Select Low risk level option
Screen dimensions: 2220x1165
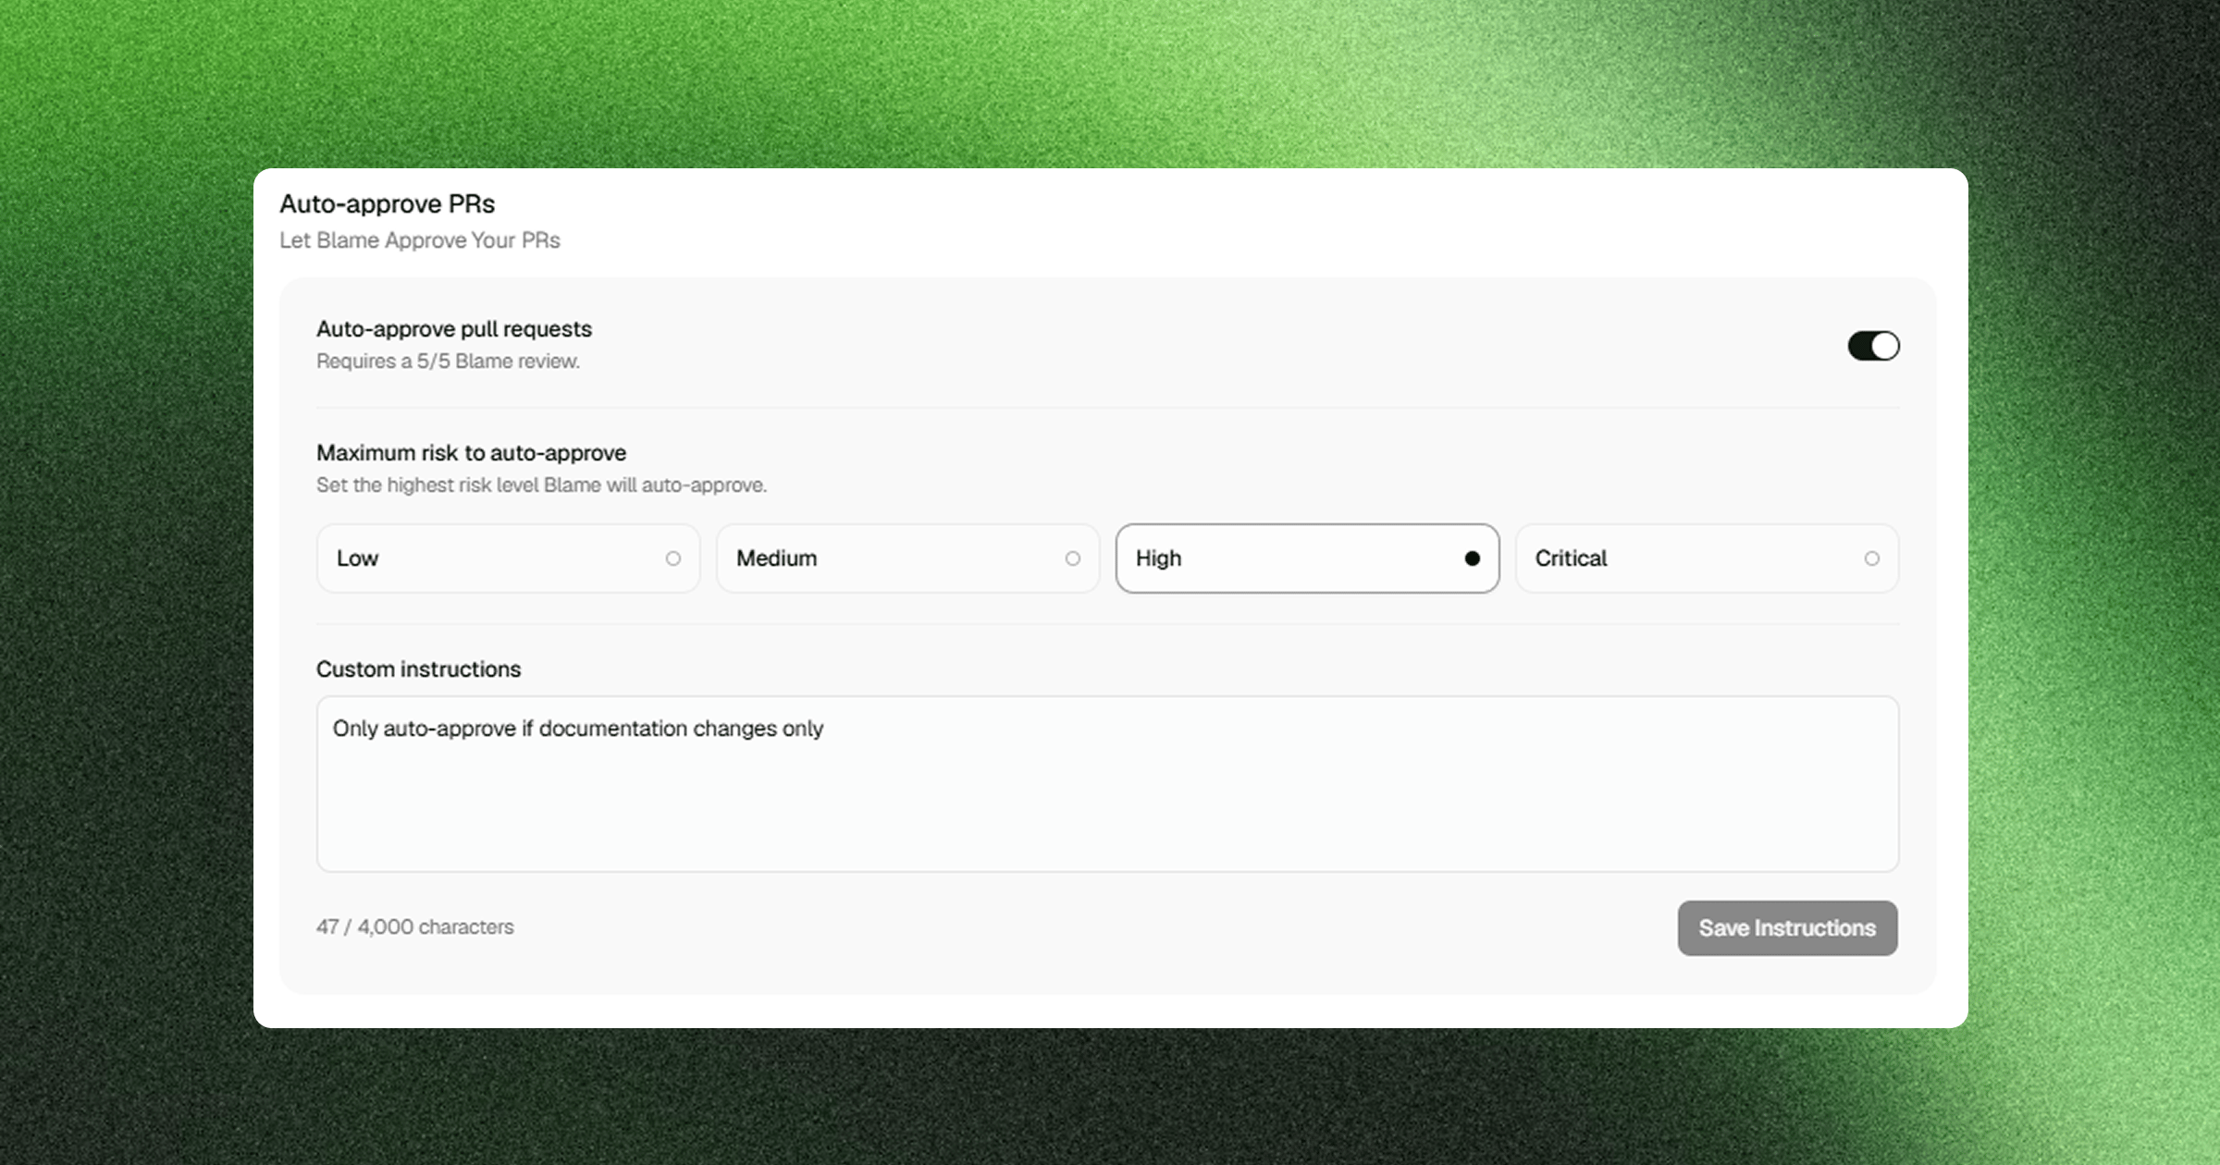(x=508, y=558)
